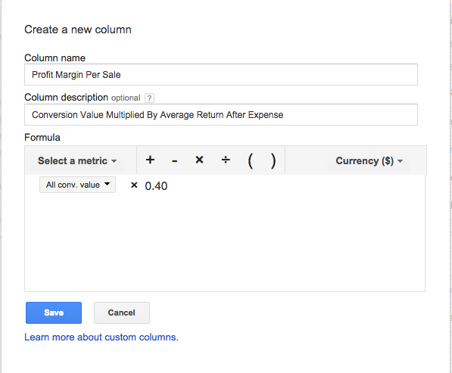Expand the All conv. value dropdown
The image size is (452, 373).
pyautogui.click(x=77, y=185)
